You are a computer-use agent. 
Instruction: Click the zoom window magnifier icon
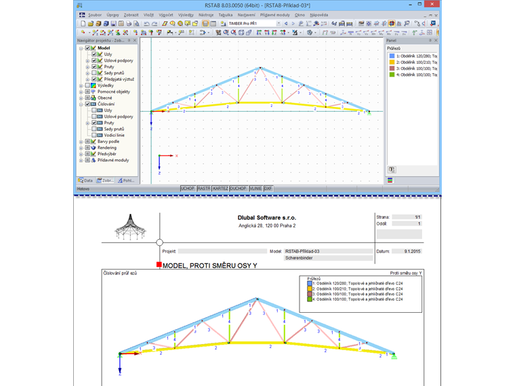pyautogui.click(x=226, y=33)
